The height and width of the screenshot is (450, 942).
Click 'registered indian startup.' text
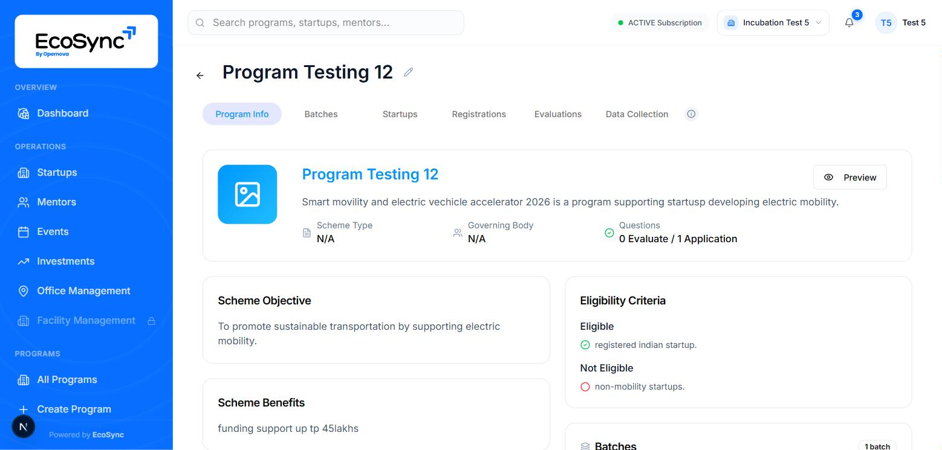(646, 345)
